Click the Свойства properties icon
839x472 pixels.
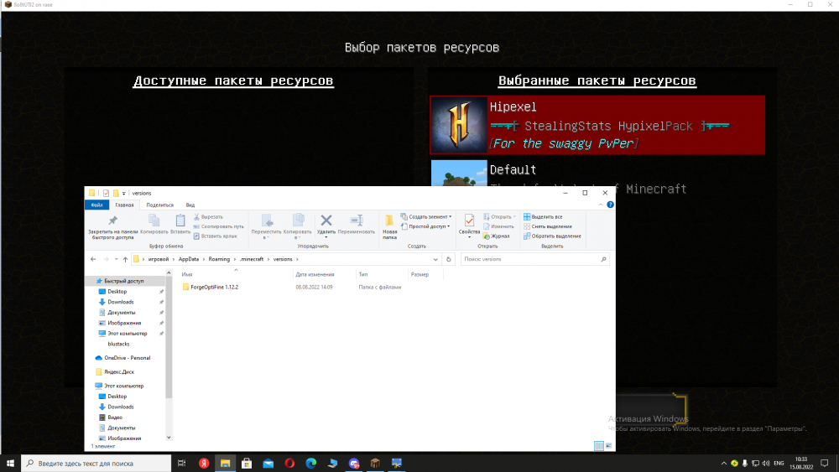pos(469,220)
